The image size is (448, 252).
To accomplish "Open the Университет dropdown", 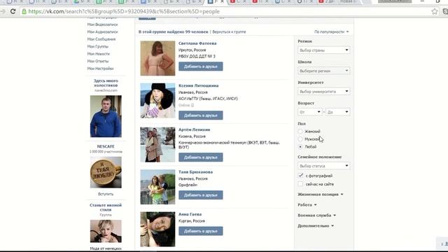I will click(323, 92).
